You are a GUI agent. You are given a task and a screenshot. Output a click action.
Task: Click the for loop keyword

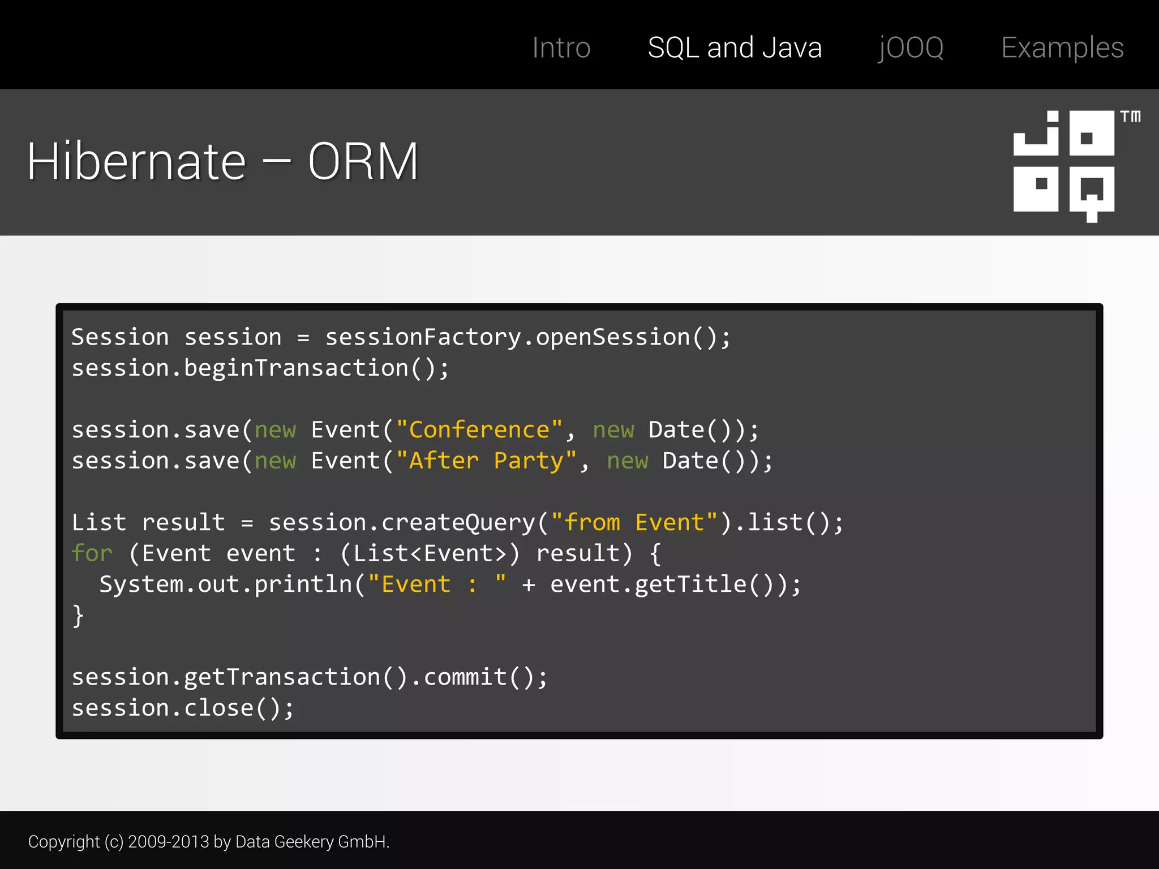coord(92,553)
